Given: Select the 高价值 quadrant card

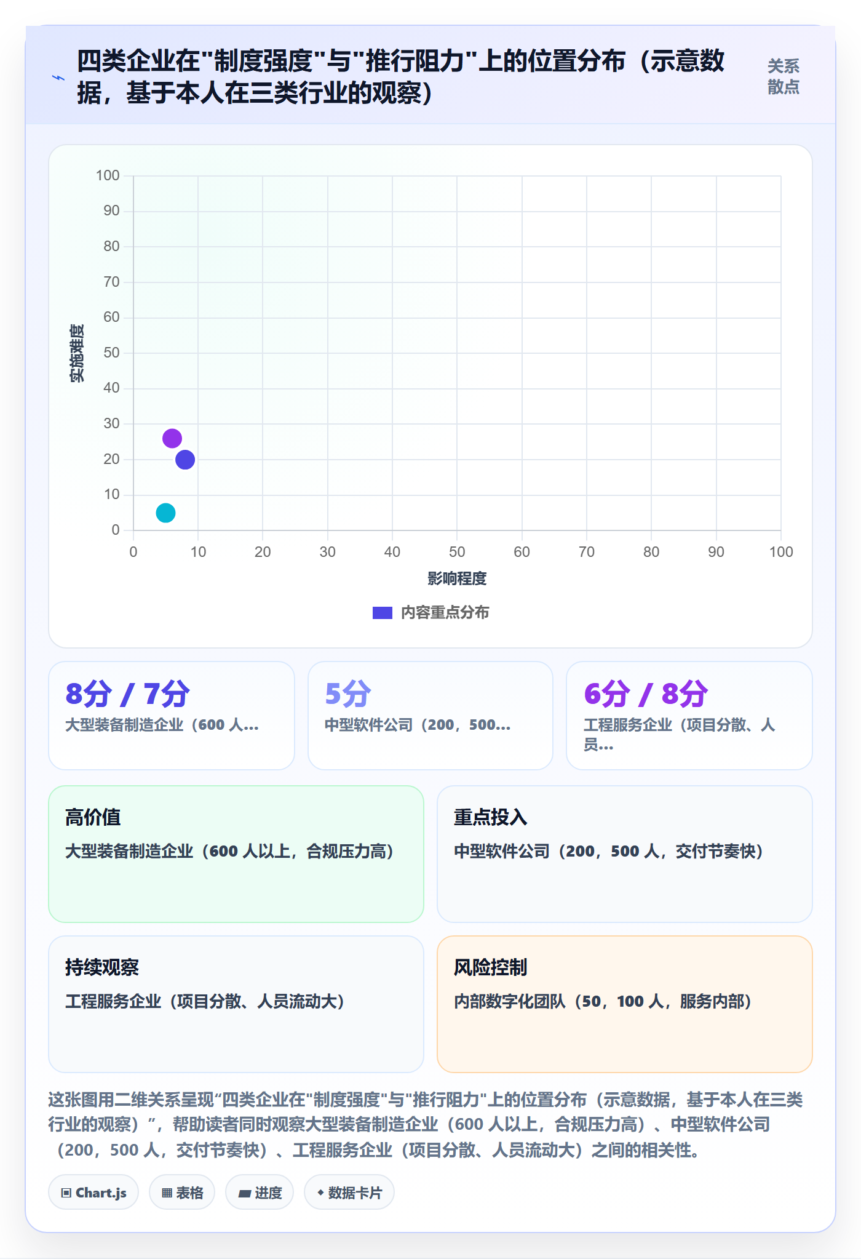Looking at the screenshot, I should (236, 854).
